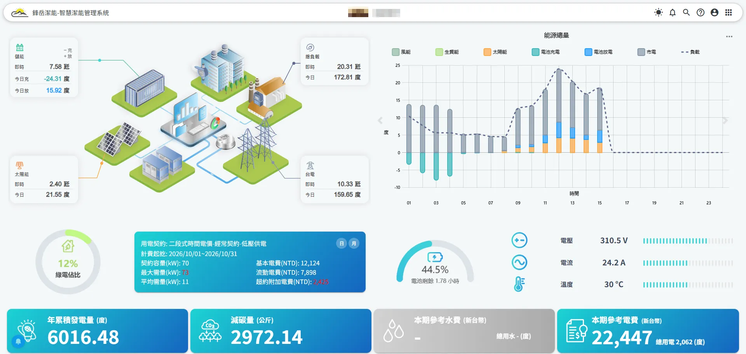Click the current sine wave icon
This screenshot has height=354, width=746.
point(519,263)
